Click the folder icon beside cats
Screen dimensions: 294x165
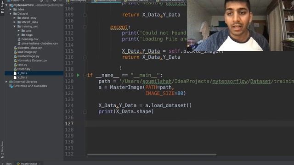[x=23, y=31]
